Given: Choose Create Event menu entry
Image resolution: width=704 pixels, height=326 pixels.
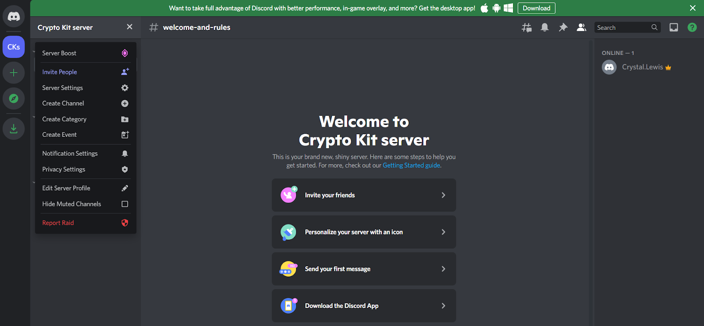Looking at the screenshot, I should point(86,135).
